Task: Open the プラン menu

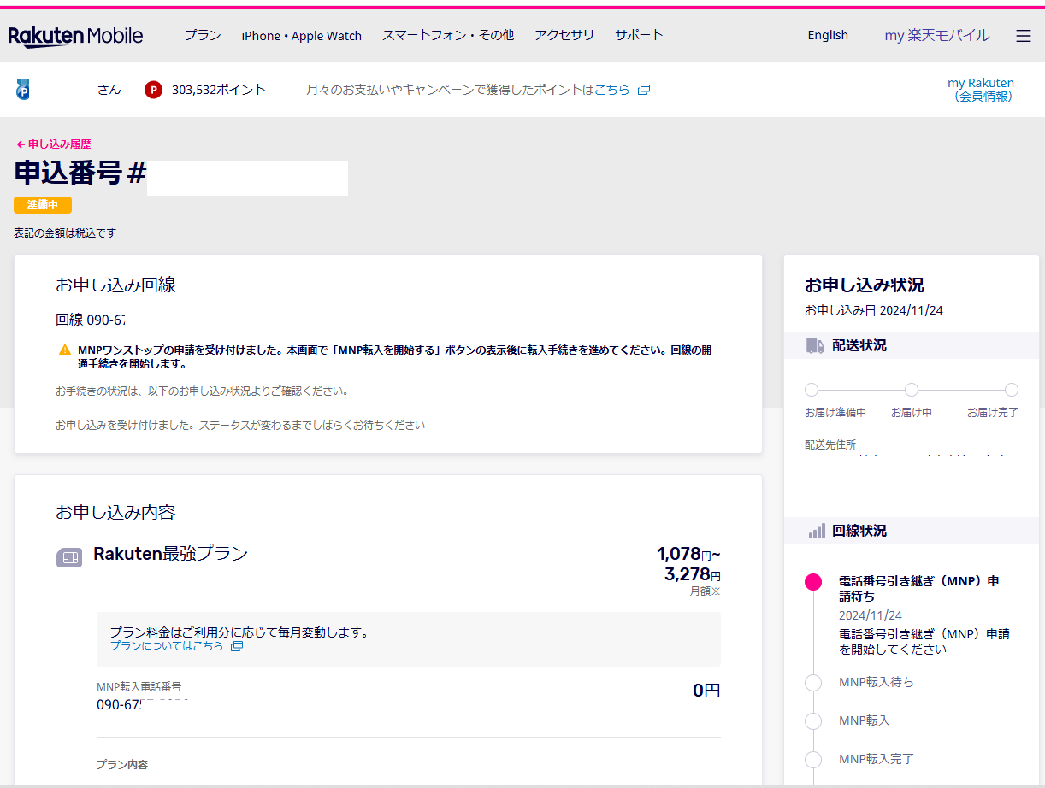Action: pyautogui.click(x=203, y=35)
